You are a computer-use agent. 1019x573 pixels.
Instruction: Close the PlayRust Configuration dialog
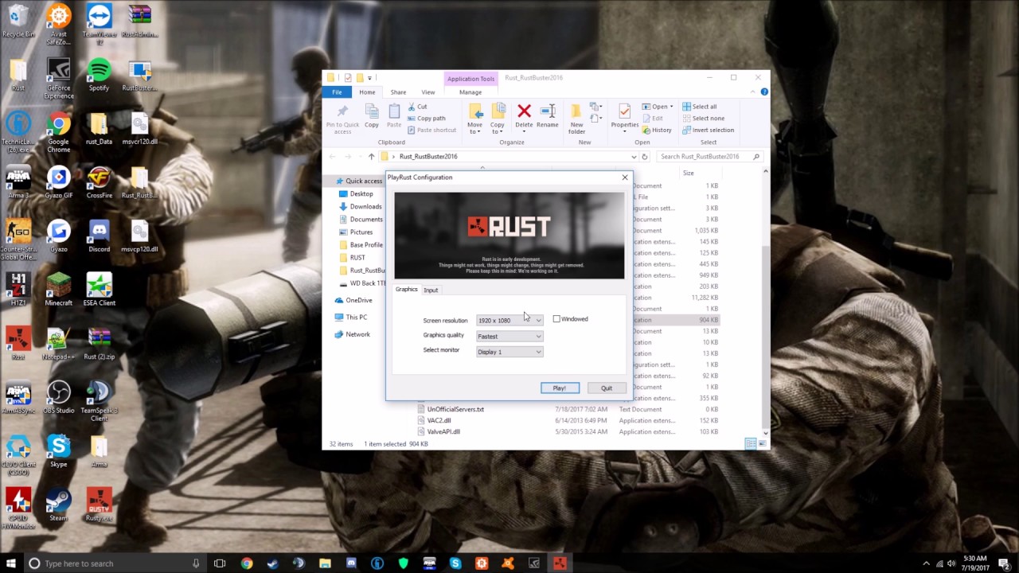point(625,177)
